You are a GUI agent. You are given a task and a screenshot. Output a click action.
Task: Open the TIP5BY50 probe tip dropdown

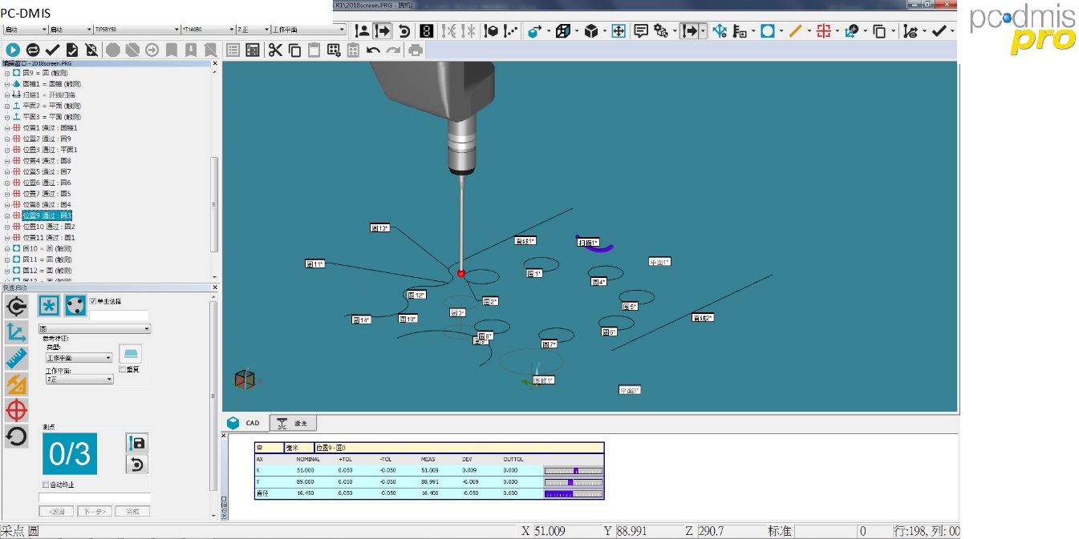136,30
